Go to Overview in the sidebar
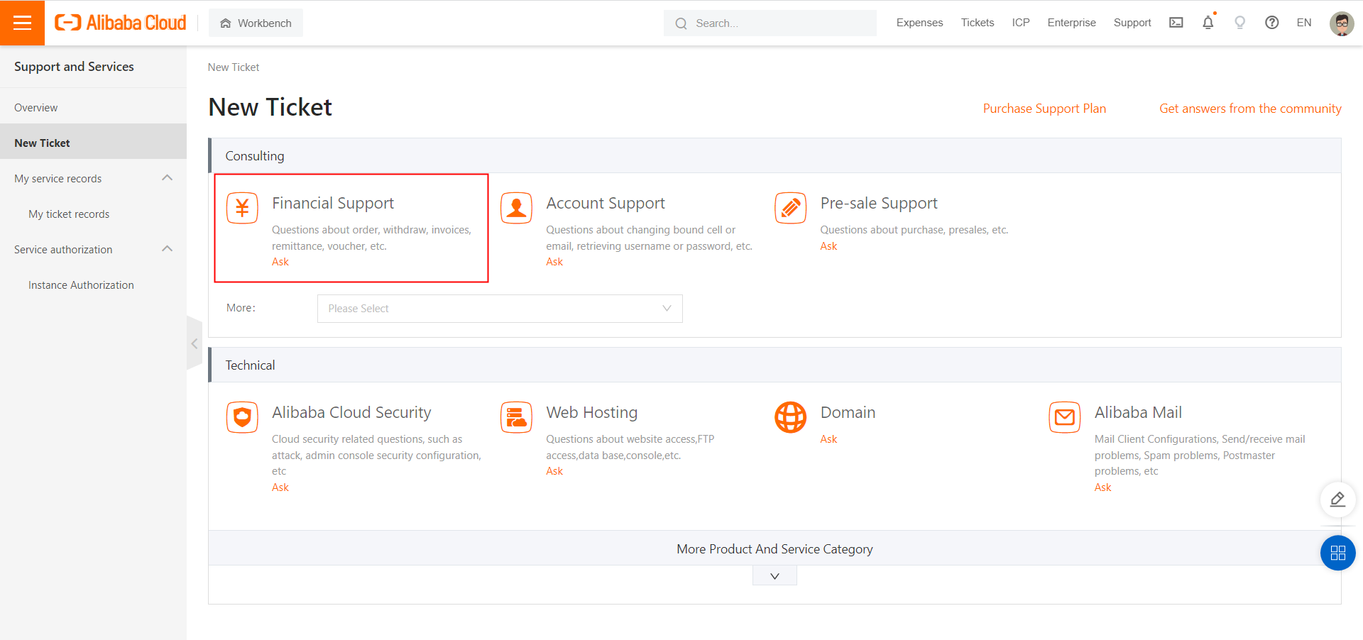The height and width of the screenshot is (640, 1363). (x=93, y=107)
